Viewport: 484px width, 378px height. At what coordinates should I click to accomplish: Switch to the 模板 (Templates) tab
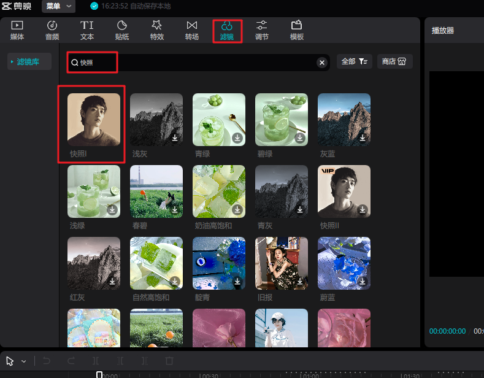click(297, 30)
